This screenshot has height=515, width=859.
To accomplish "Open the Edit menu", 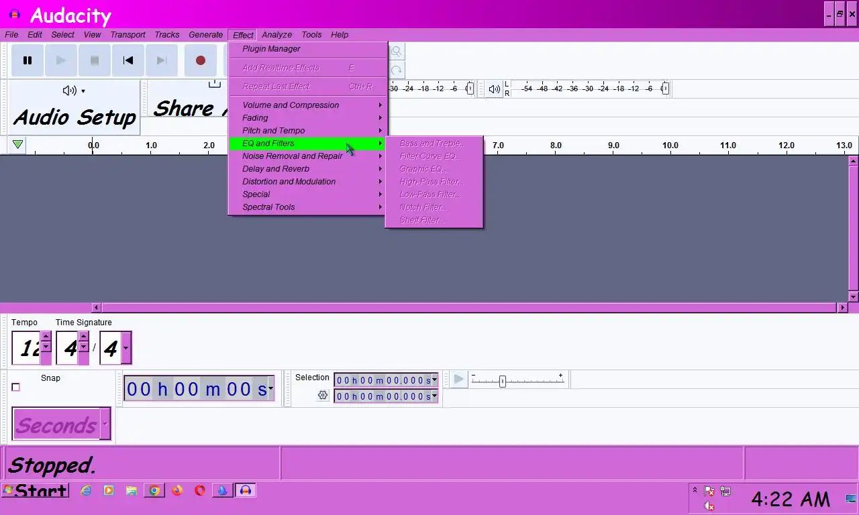I will click(35, 35).
